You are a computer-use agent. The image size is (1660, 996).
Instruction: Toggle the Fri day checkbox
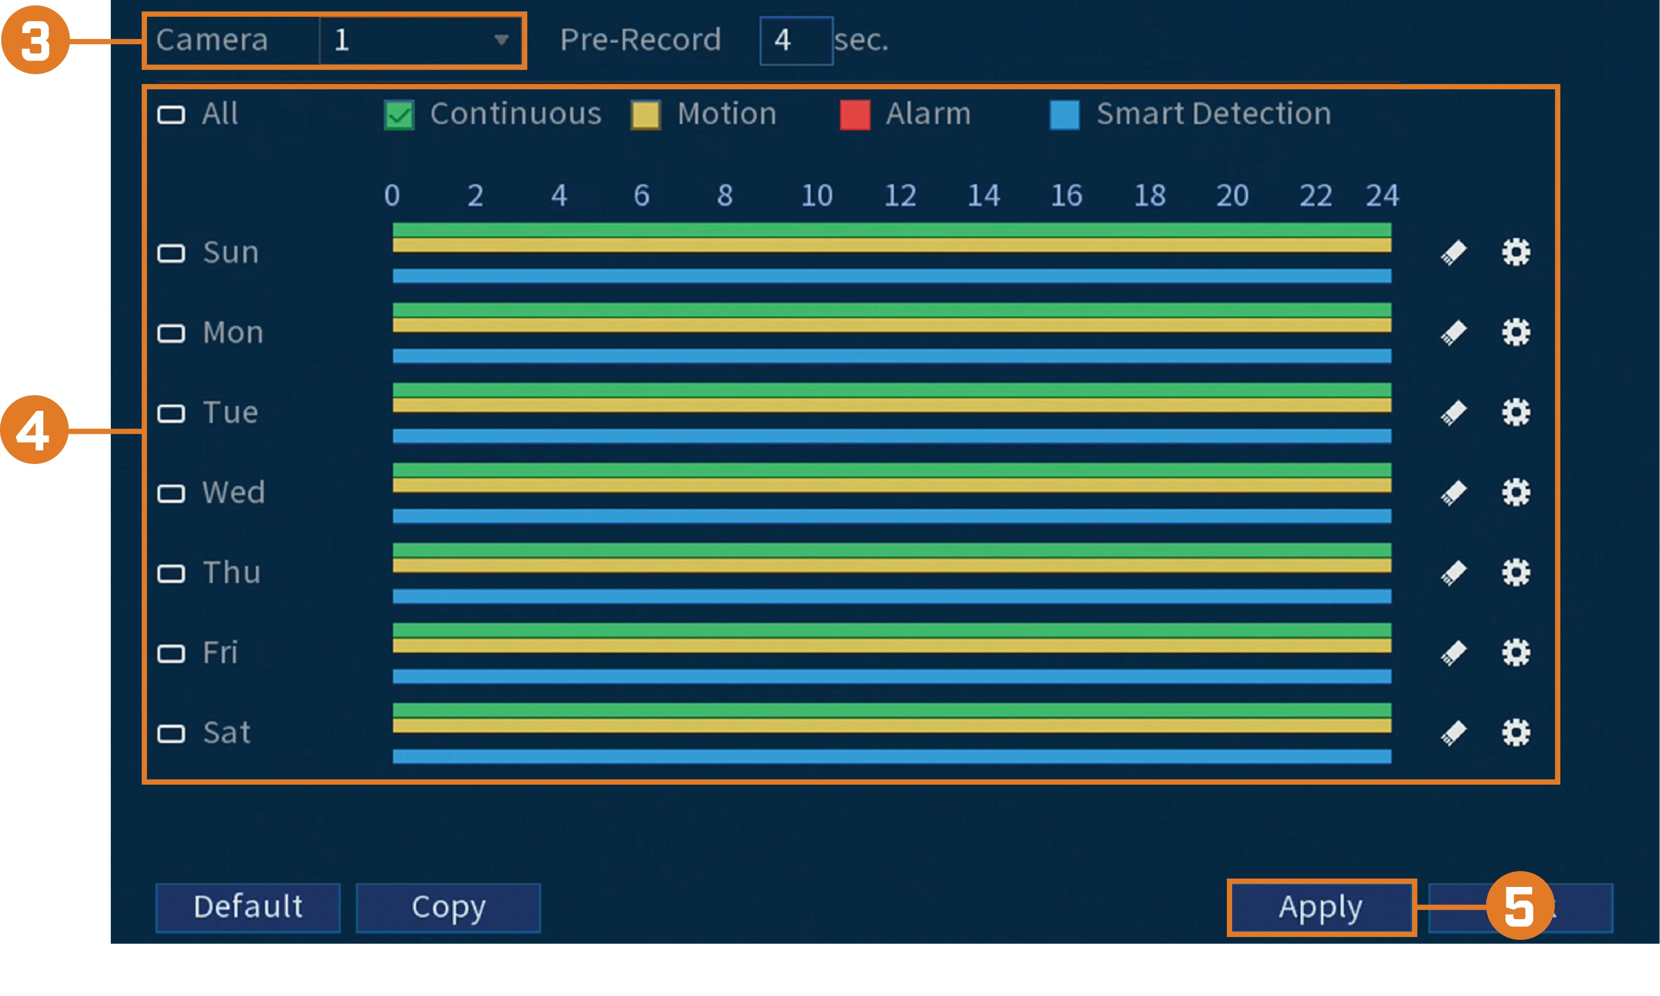(x=171, y=654)
